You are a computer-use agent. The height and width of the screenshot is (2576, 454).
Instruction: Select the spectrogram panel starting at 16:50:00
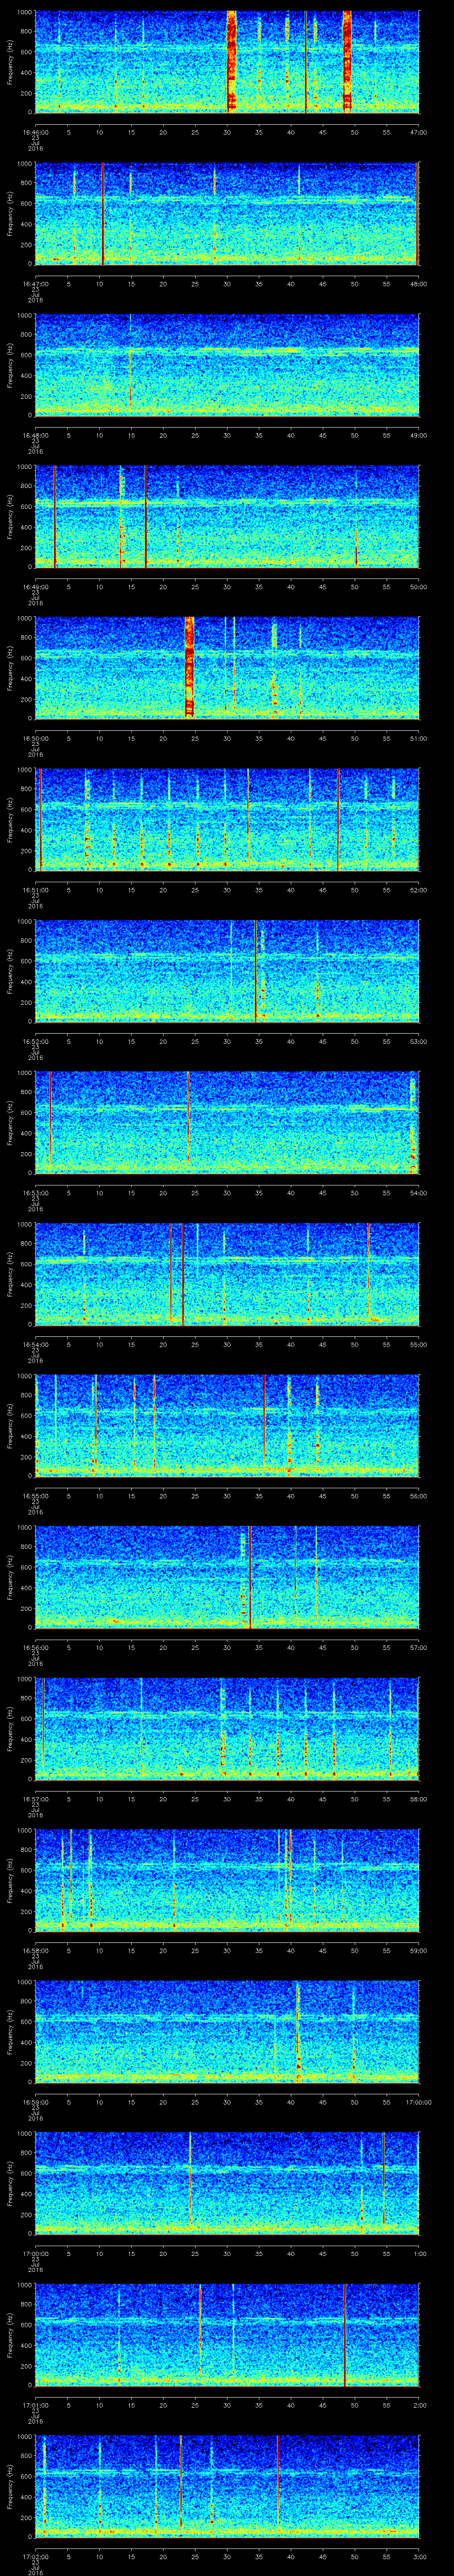point(227,668)
